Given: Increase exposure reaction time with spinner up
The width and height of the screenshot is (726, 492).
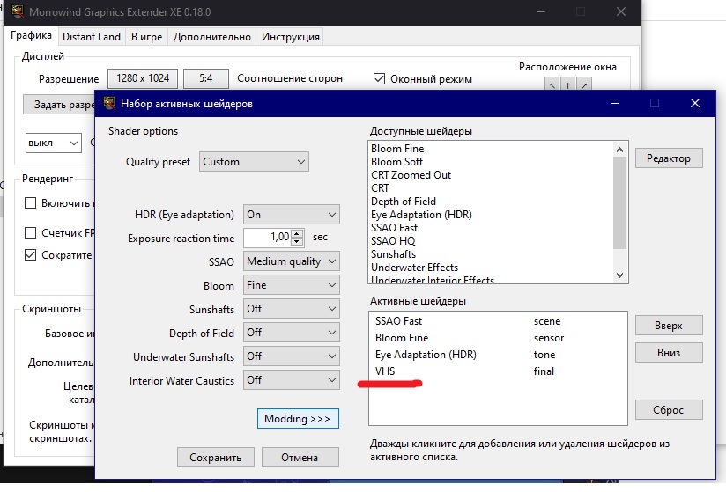Looking at the screenshot, I should tap(298, 233).
